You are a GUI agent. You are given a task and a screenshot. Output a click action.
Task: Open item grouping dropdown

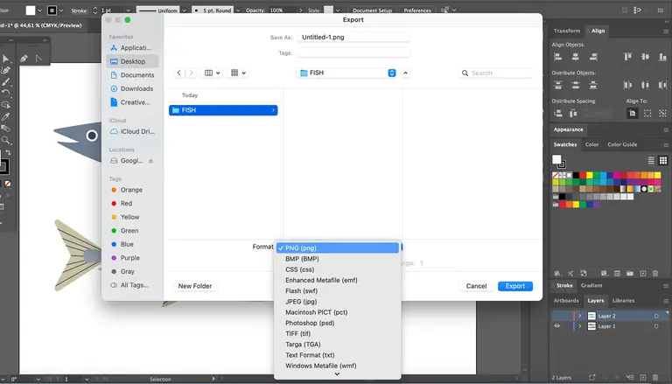[238, 73]
